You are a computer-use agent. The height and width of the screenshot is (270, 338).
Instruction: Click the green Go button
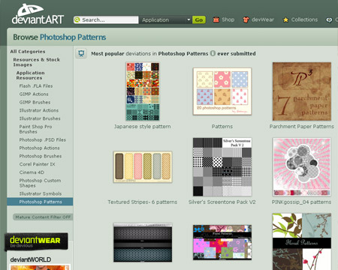click(x=199, y=19)
